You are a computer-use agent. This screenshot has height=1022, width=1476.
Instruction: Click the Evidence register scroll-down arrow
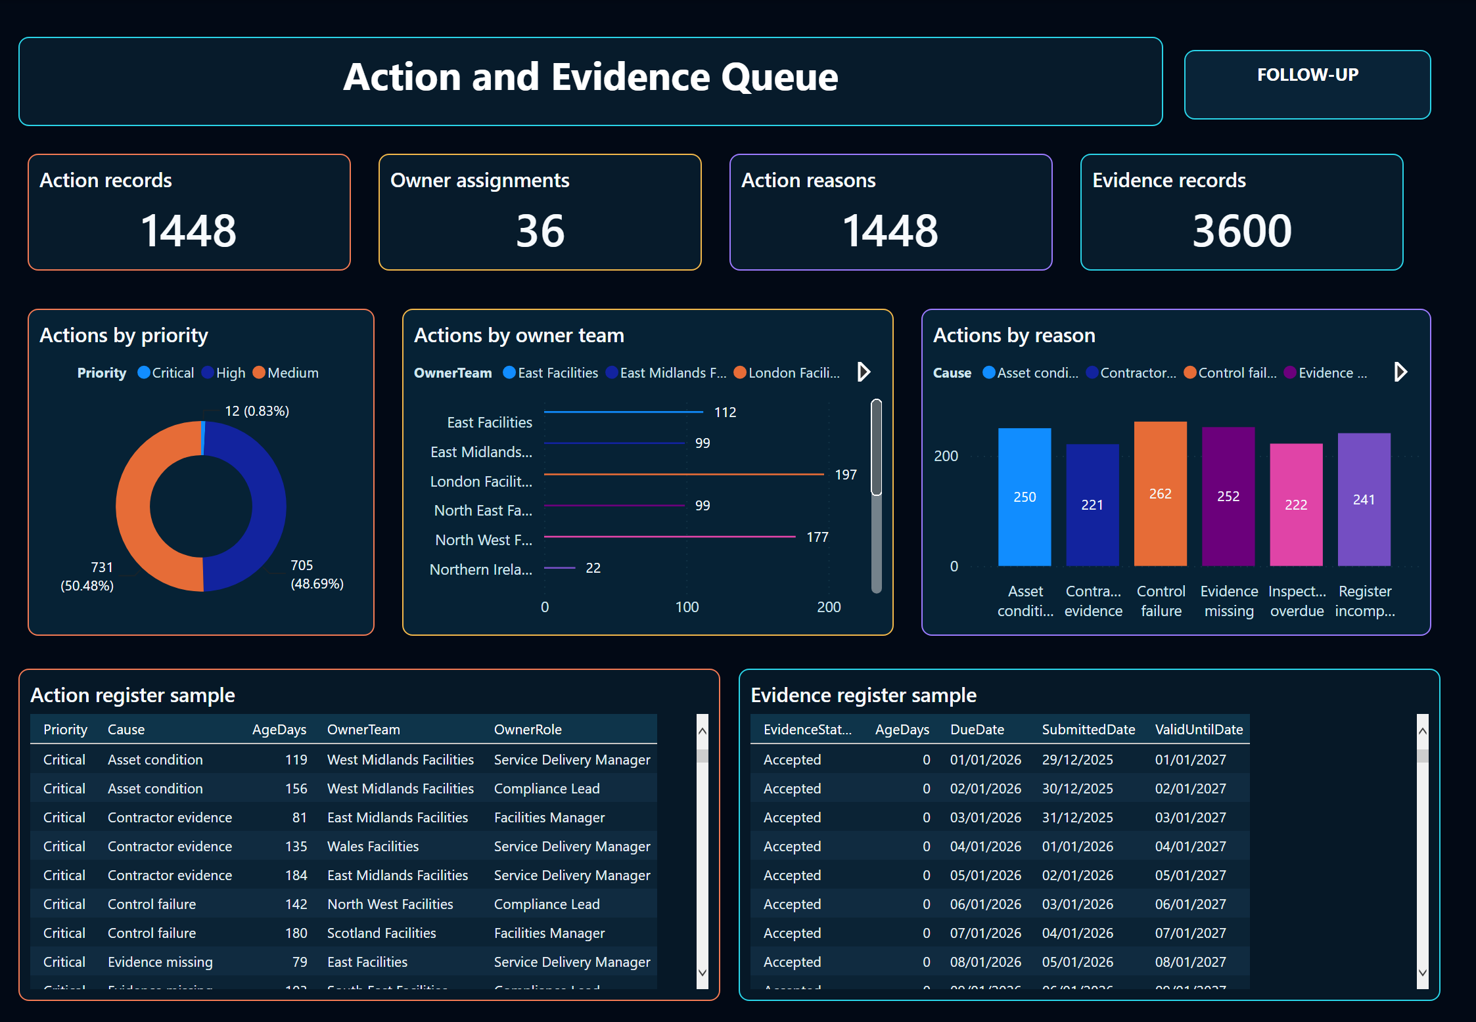pos(1423,973)
